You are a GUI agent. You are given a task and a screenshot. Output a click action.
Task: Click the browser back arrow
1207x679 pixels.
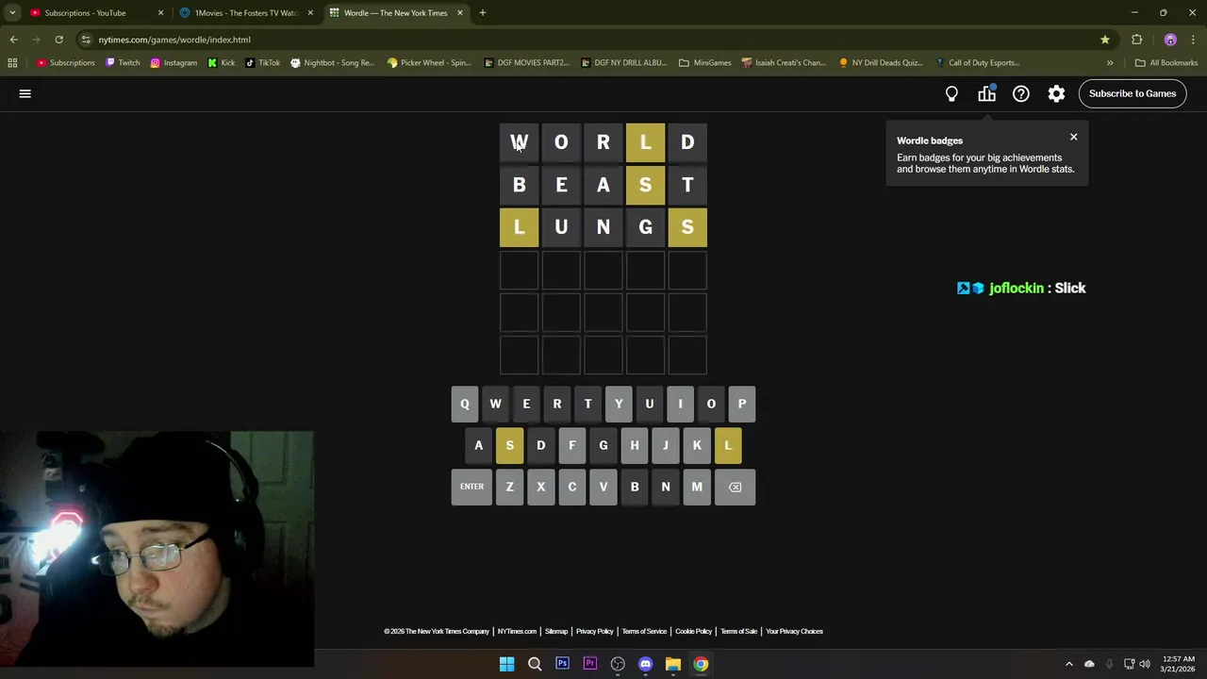[x=13, y=40]
